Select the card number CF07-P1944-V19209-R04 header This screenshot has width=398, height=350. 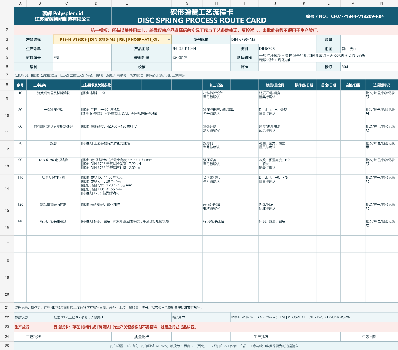(345, 16)
